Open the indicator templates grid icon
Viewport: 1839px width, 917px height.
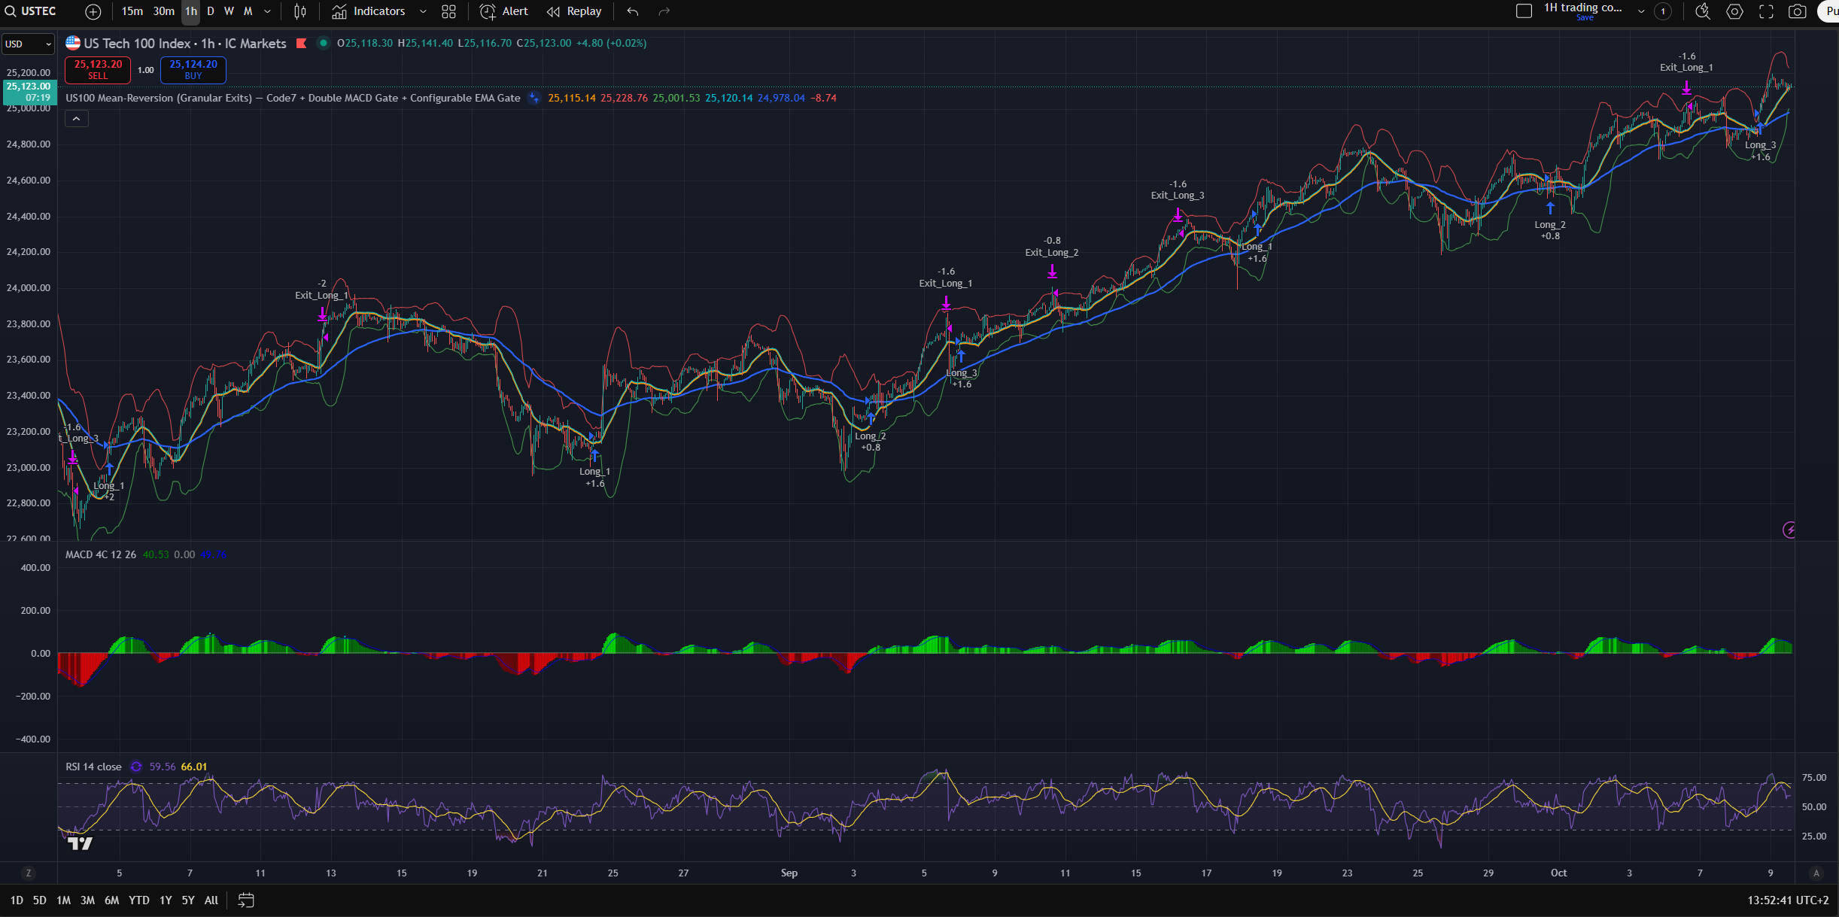[448, 11]
